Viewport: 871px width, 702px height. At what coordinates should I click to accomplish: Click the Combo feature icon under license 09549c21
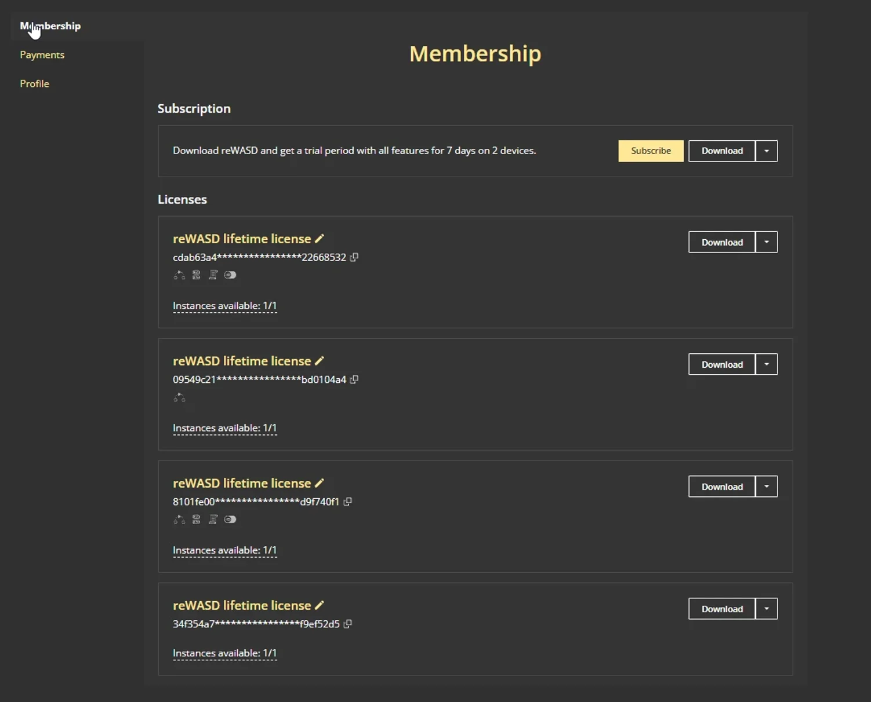click(x=179, y=397)
